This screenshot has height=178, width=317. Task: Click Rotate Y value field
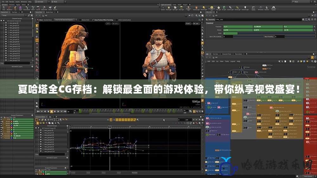tap(268, 30)
